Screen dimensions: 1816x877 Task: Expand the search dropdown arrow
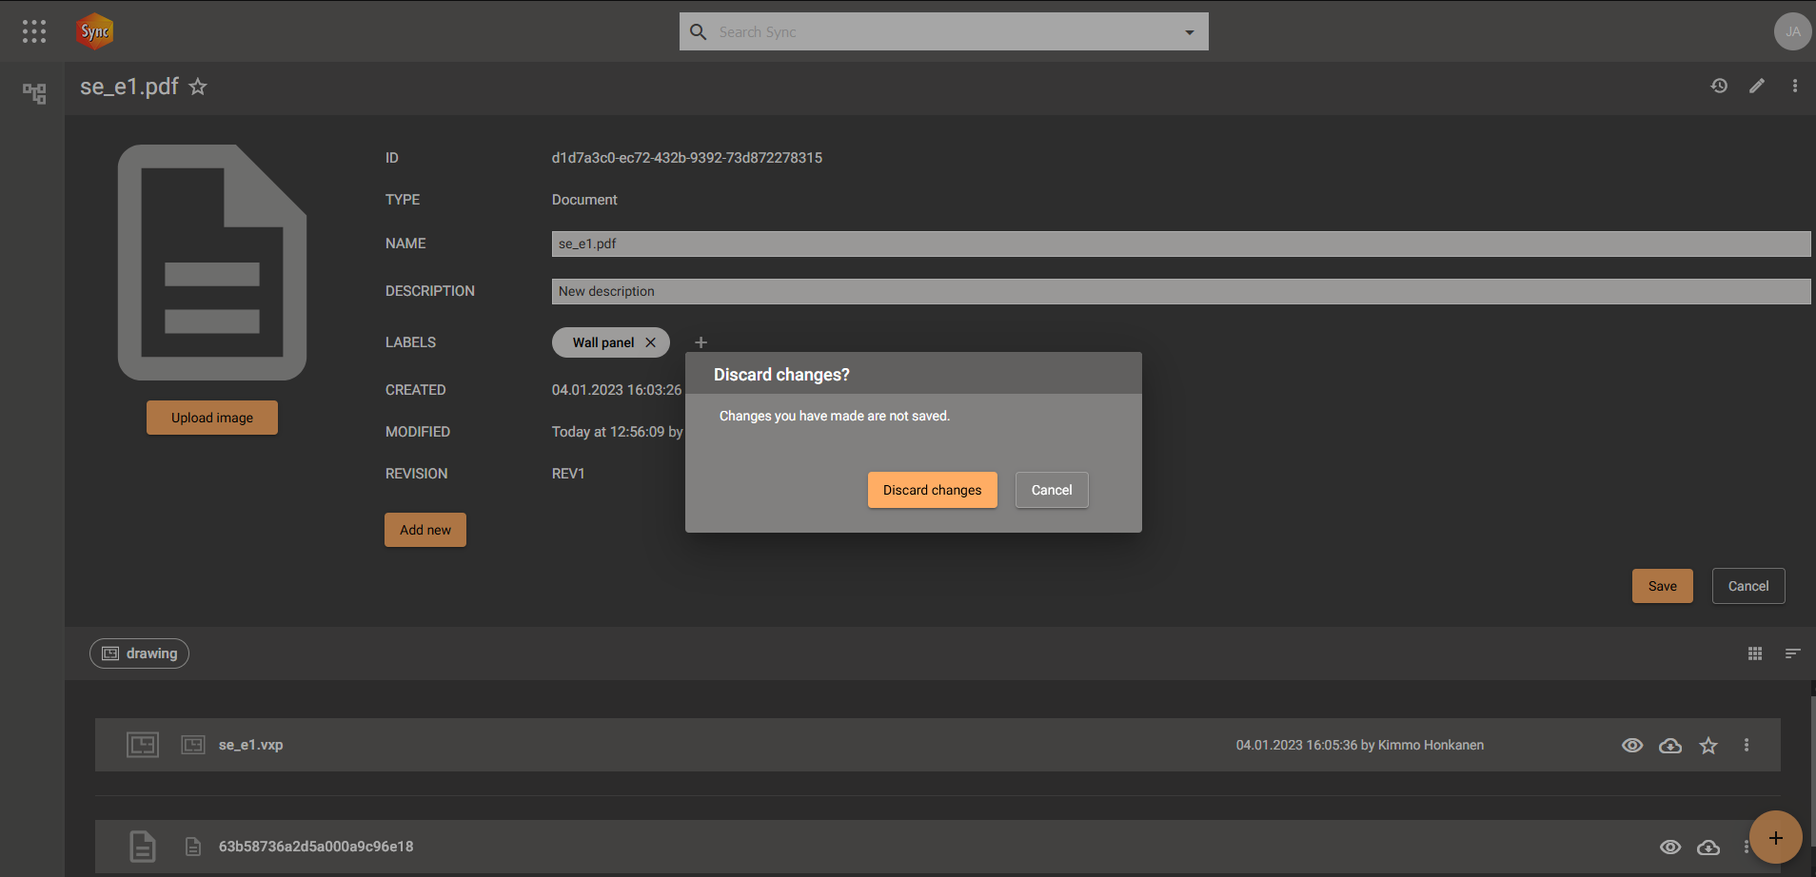click(x=1189, y=32)
